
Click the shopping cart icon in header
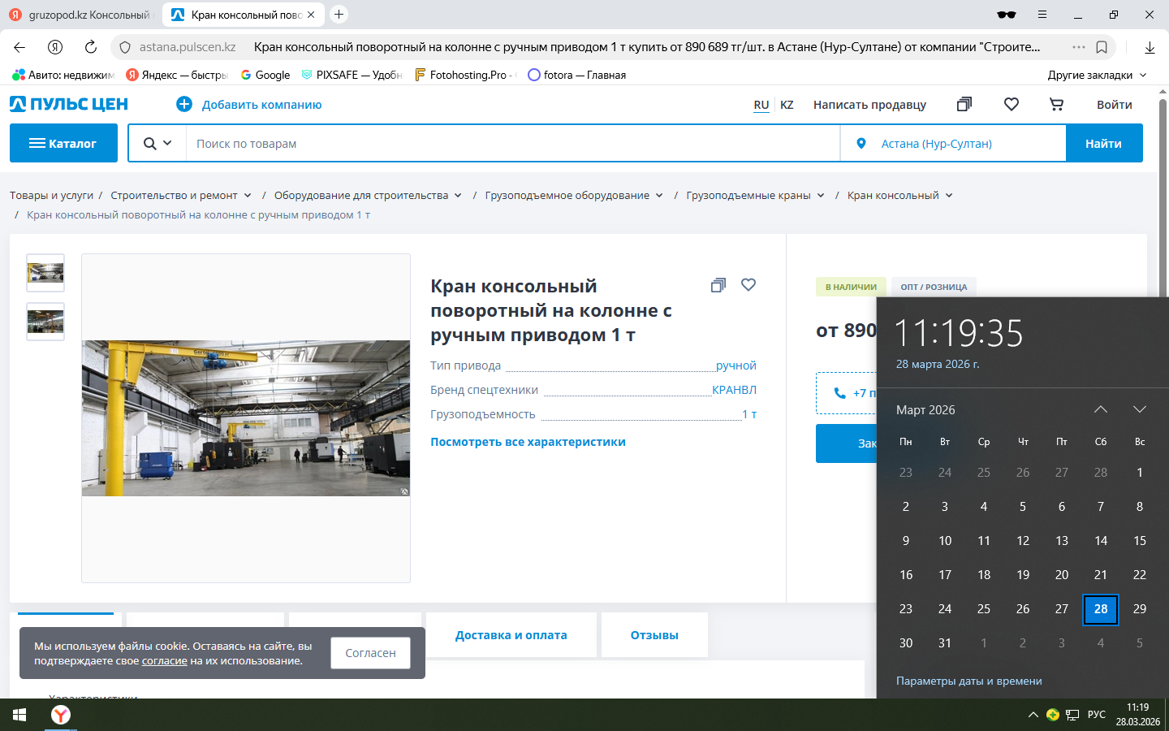click(1056, 105)
